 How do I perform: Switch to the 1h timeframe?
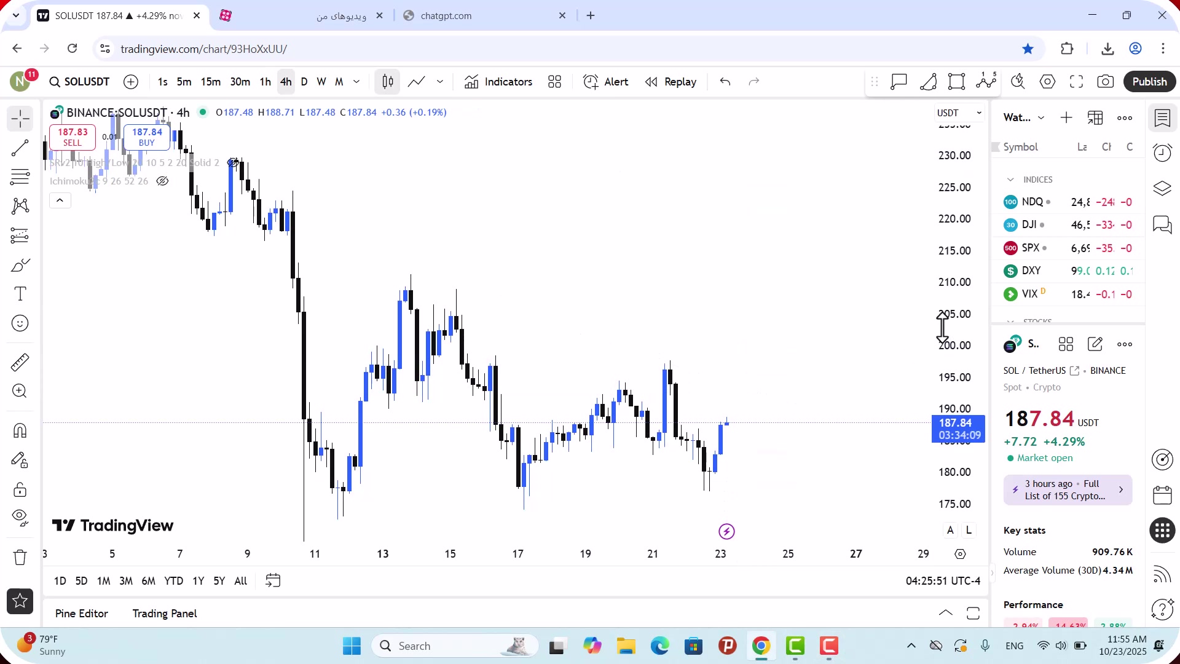coord(265,82)
